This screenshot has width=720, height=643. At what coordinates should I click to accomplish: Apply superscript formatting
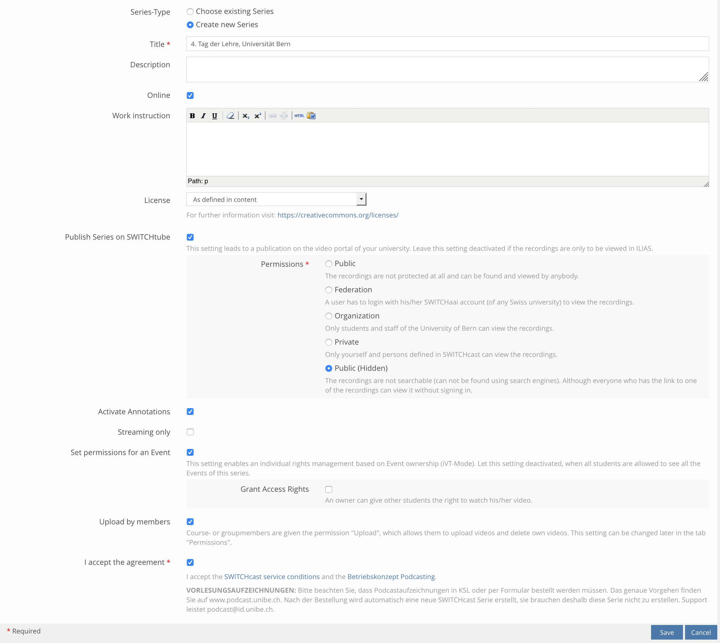(257, 116)
